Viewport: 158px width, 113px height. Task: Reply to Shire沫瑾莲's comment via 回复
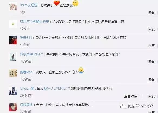(x=151, y=13)
